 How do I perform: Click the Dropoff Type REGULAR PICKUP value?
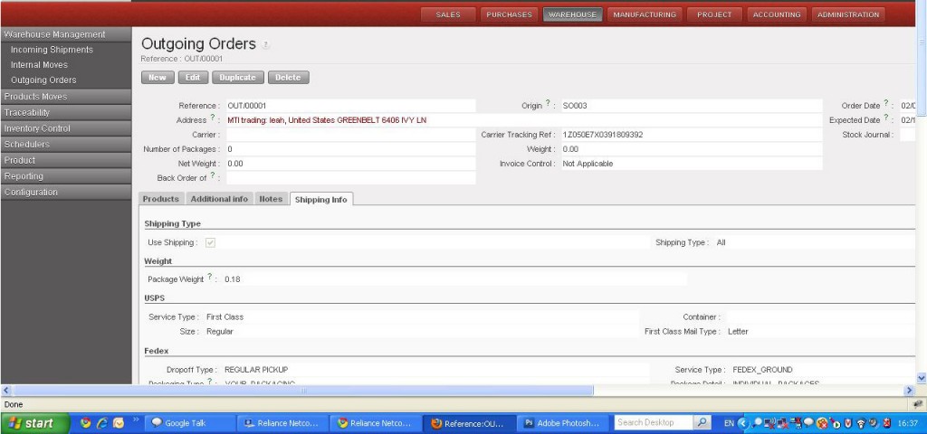tap(256, 370)
